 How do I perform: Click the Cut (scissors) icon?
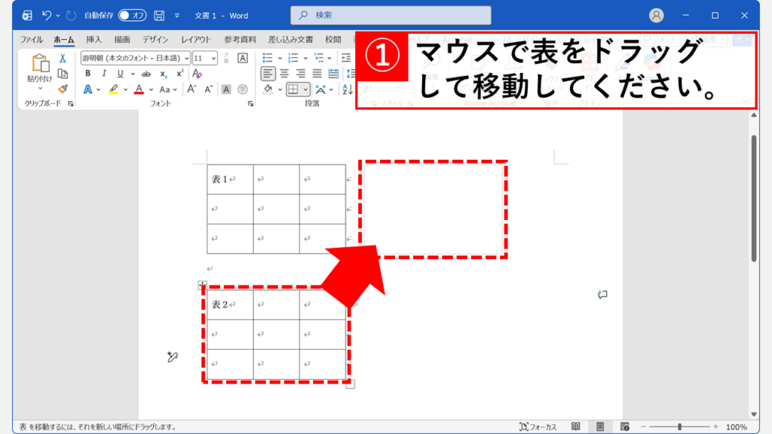62,57
